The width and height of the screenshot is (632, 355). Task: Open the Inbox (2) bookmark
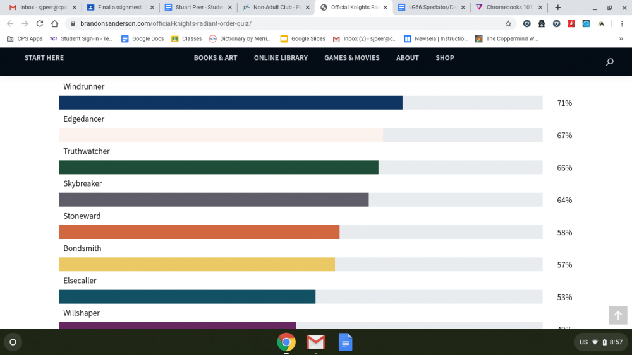point(365,38)
